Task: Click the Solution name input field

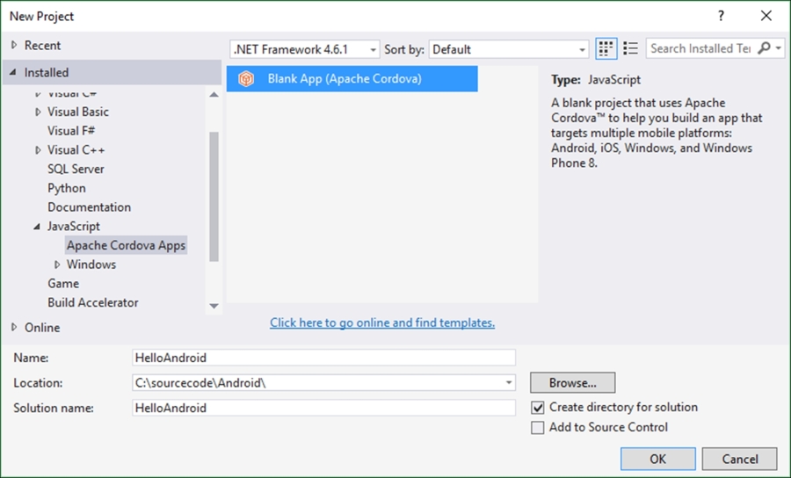Action: [323, 408]
